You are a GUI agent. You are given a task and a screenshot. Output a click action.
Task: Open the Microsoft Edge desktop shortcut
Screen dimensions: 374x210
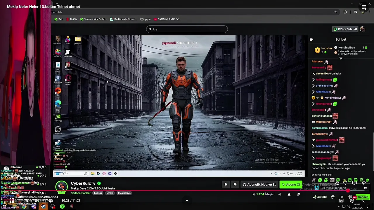[58, 105]
